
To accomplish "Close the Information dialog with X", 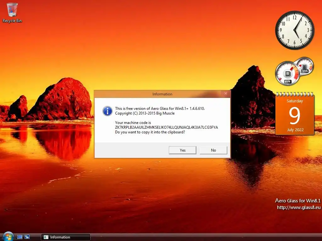I will [x=226, y=94].
